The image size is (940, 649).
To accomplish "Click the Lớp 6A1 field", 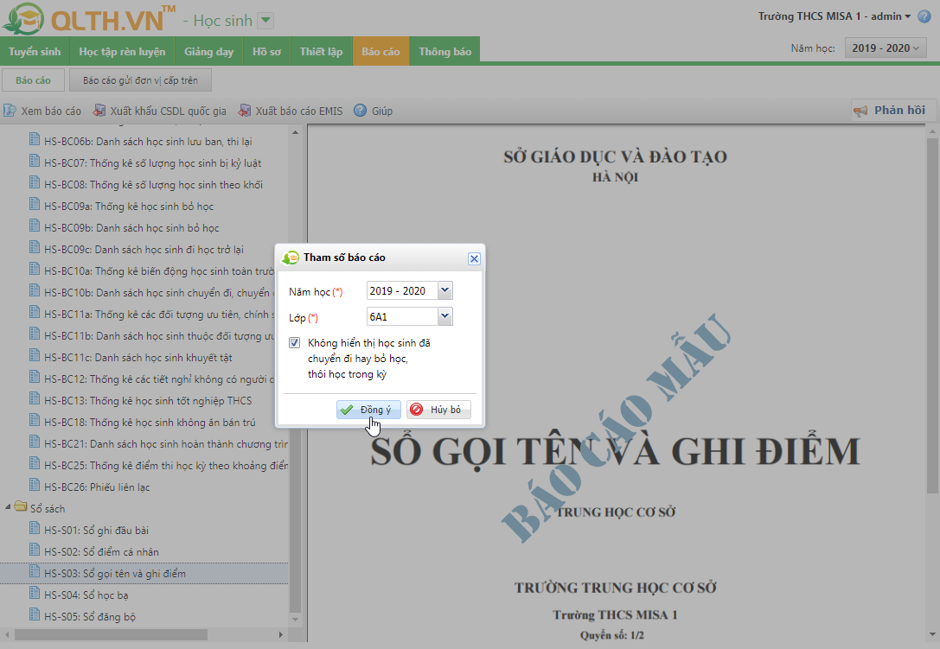I will tap(402, 316).
